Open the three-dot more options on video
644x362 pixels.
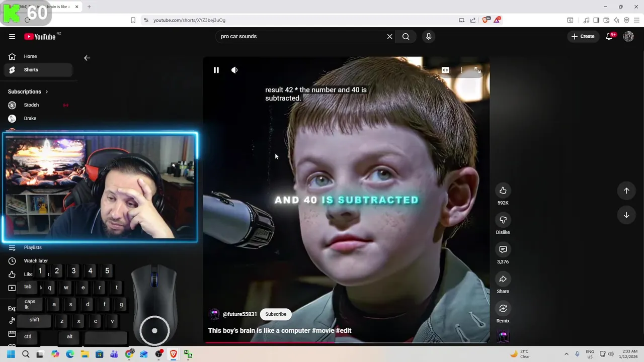pyautogui.click(x=461, y=70)
